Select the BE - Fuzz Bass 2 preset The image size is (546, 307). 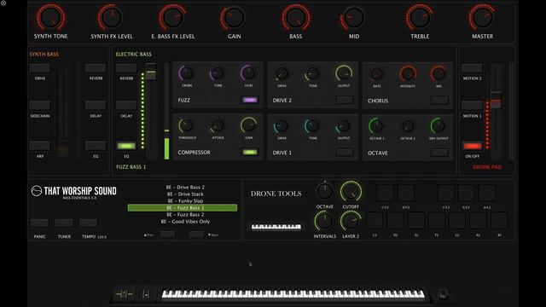pos(185,215)
